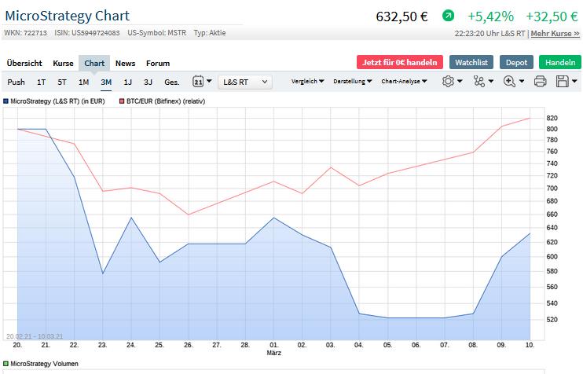
Task: Open the L&S RT exchange dropdown
Action: click(x=244, y=81)
